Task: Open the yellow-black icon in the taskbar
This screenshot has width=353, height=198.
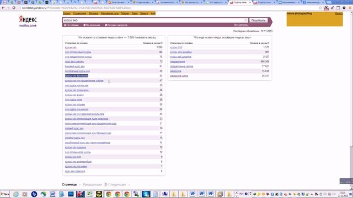Action: [99, 194]
